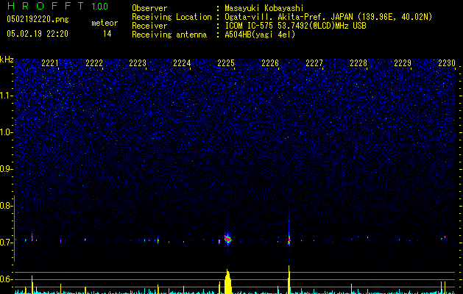Click the meteor label
Viewport: 463px width, 294px height.
pos(105,23)
